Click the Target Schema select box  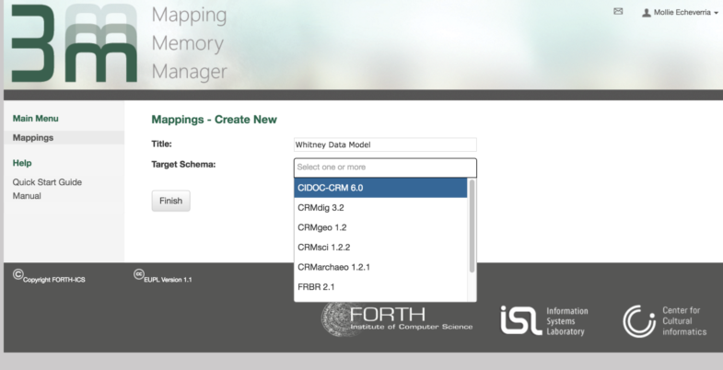click(x=385, y=168)
